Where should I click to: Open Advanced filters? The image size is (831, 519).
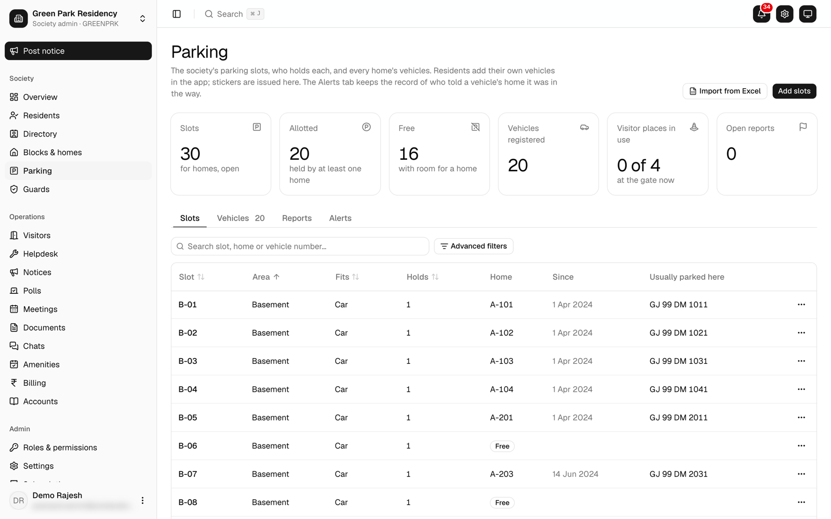[474, 246]
